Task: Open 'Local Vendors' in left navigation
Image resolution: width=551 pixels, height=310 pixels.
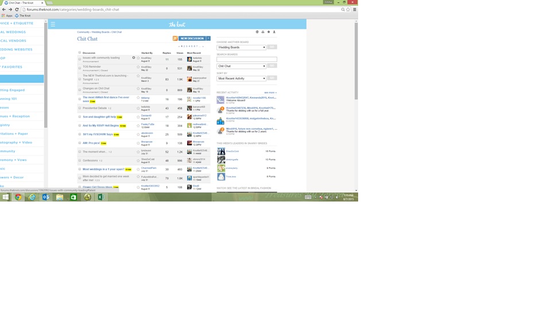Action: tap(13, 41)
